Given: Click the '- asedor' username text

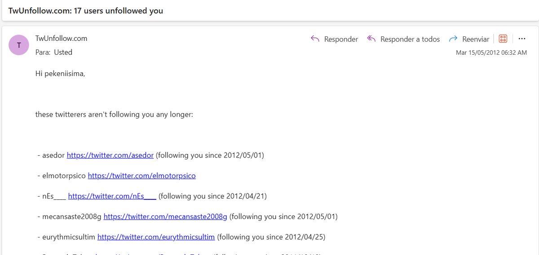Looking at the screenshot, I should pos(51,155).
